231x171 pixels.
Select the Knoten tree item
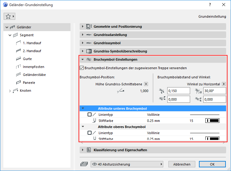point(25,91)
